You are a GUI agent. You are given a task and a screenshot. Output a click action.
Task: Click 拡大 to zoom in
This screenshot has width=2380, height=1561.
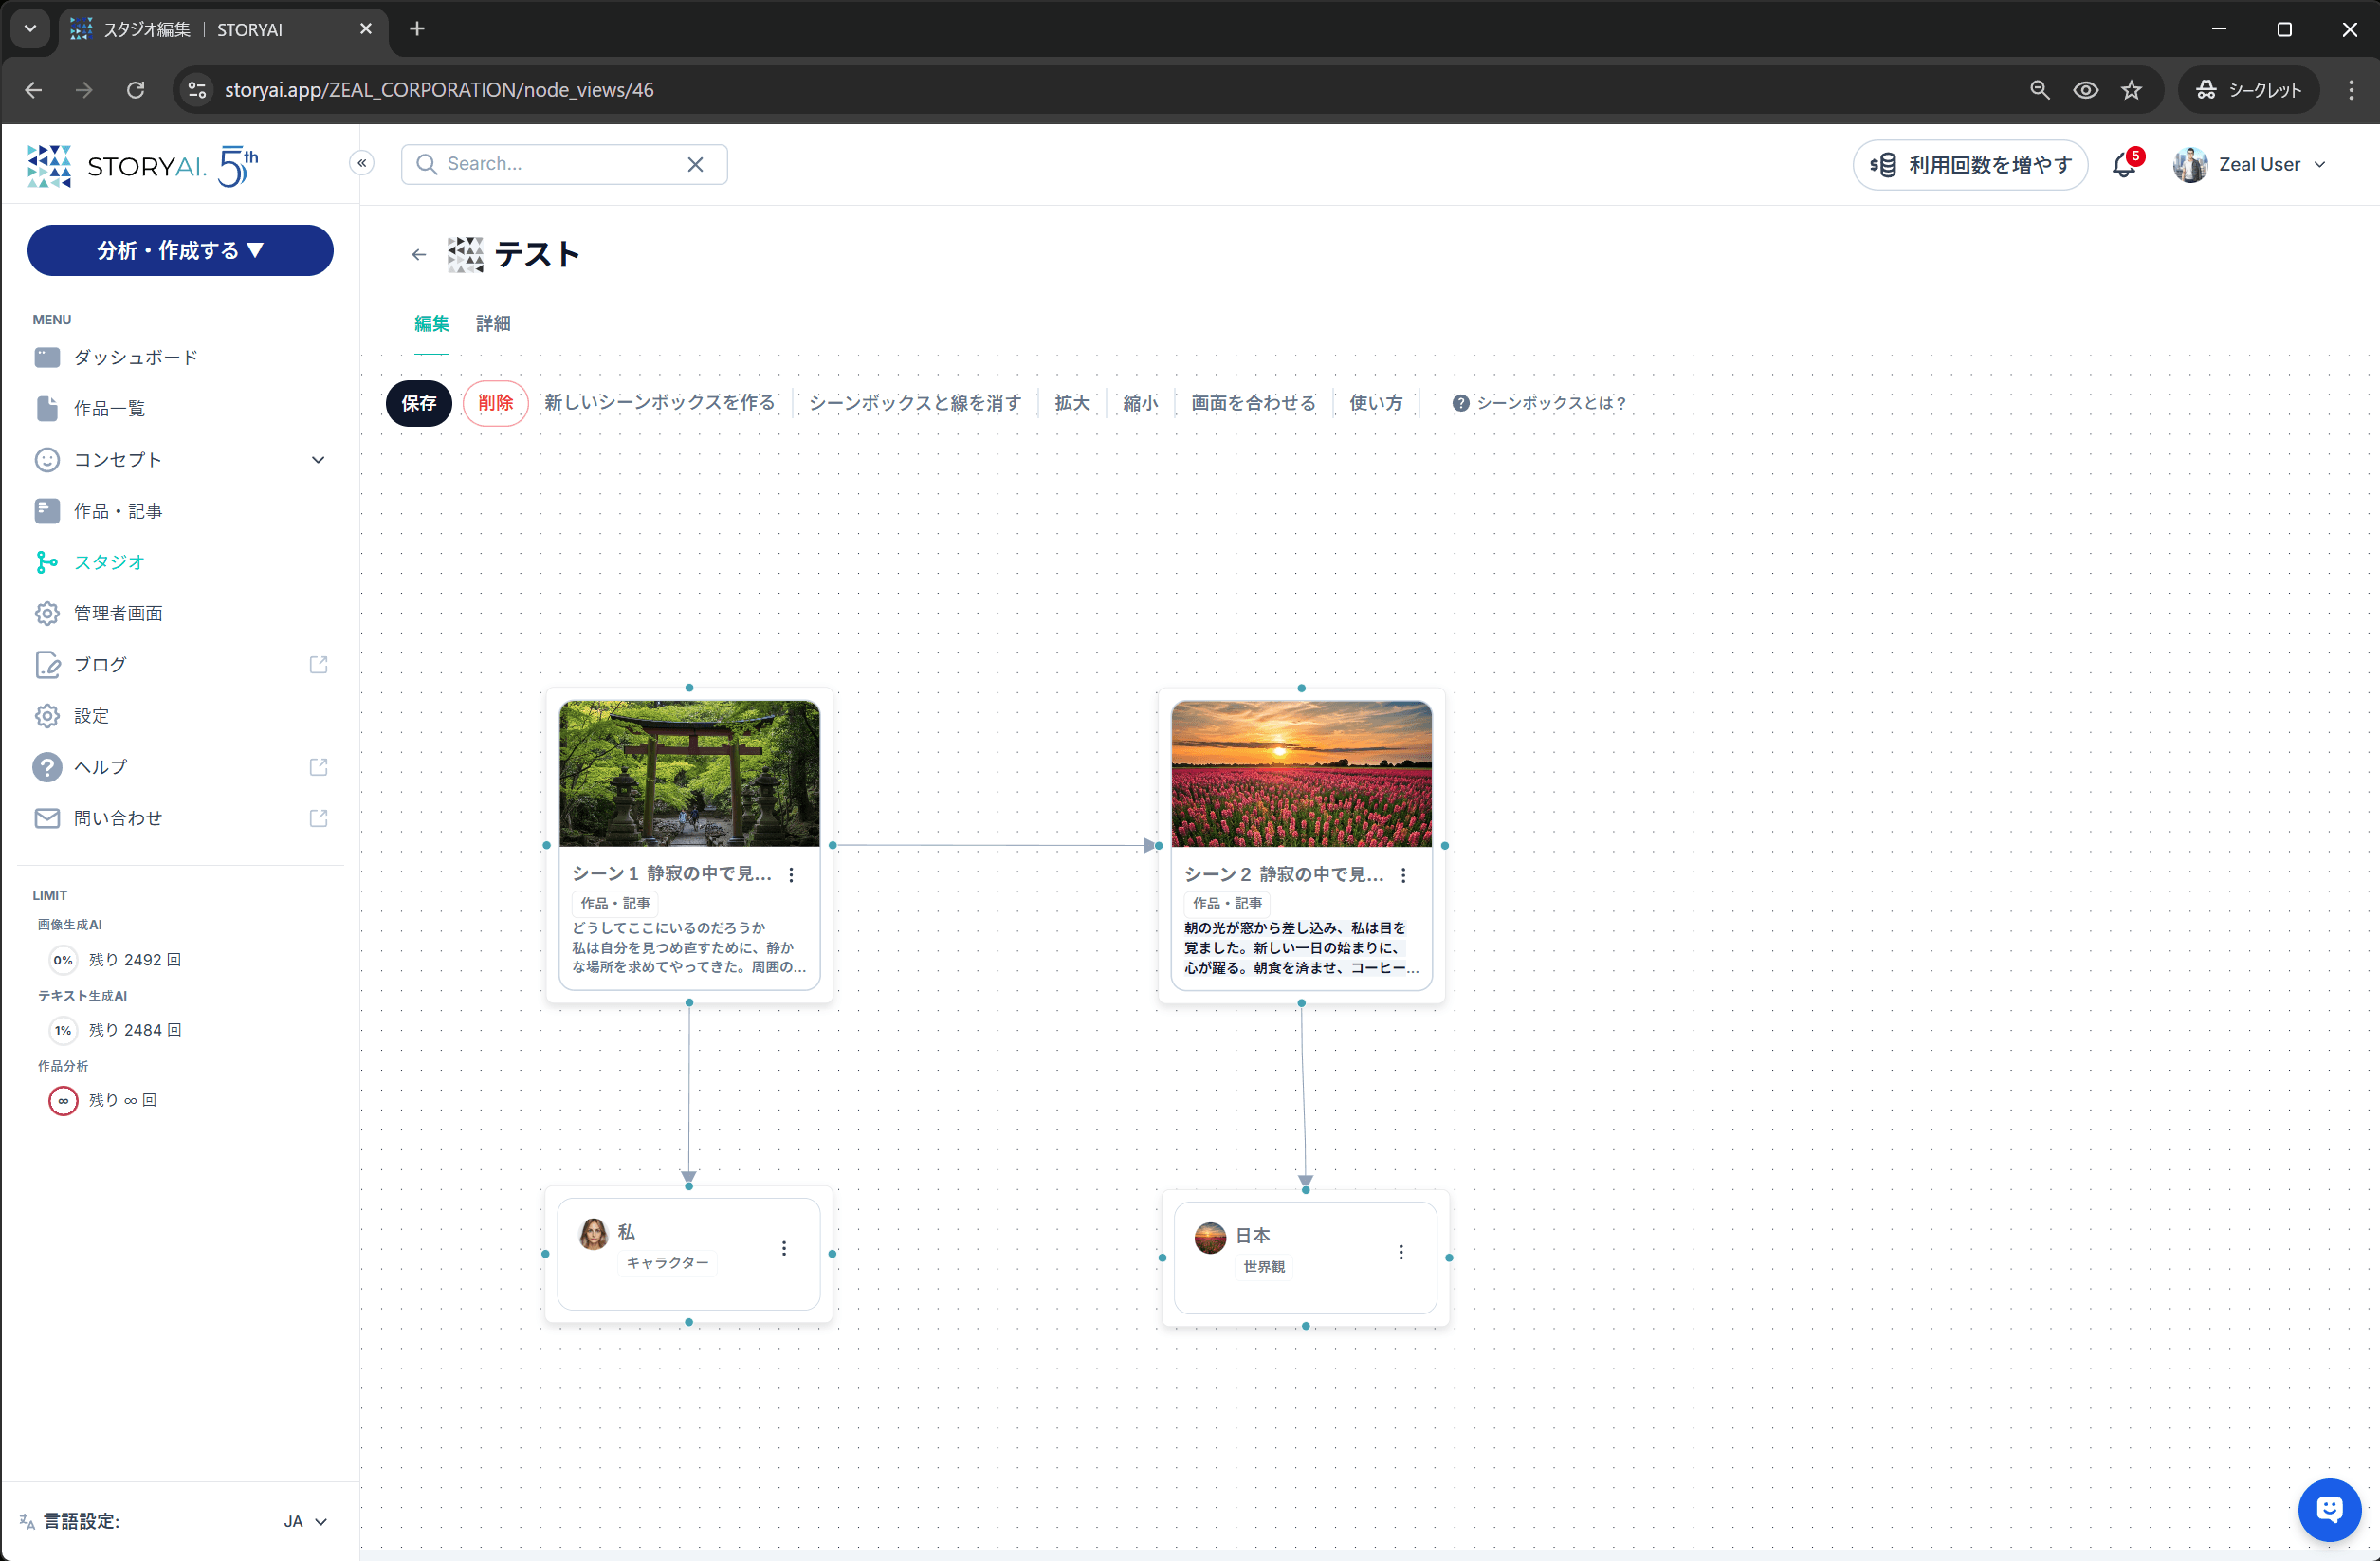point(1072,403)
